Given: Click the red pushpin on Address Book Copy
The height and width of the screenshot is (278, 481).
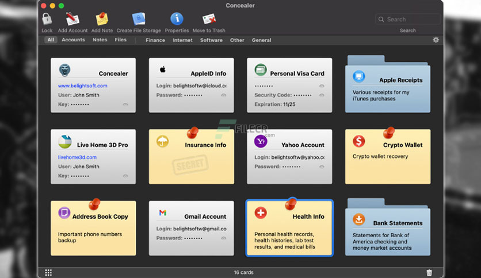Looking at the screenshot, I should [x=94, y=204].
